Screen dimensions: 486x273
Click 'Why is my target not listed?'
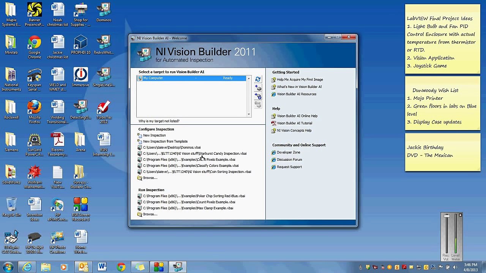tap(159, 121)
